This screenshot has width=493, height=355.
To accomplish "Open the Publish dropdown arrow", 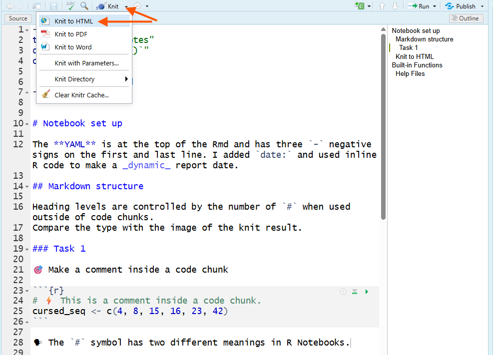I will [x=483, y=6].
